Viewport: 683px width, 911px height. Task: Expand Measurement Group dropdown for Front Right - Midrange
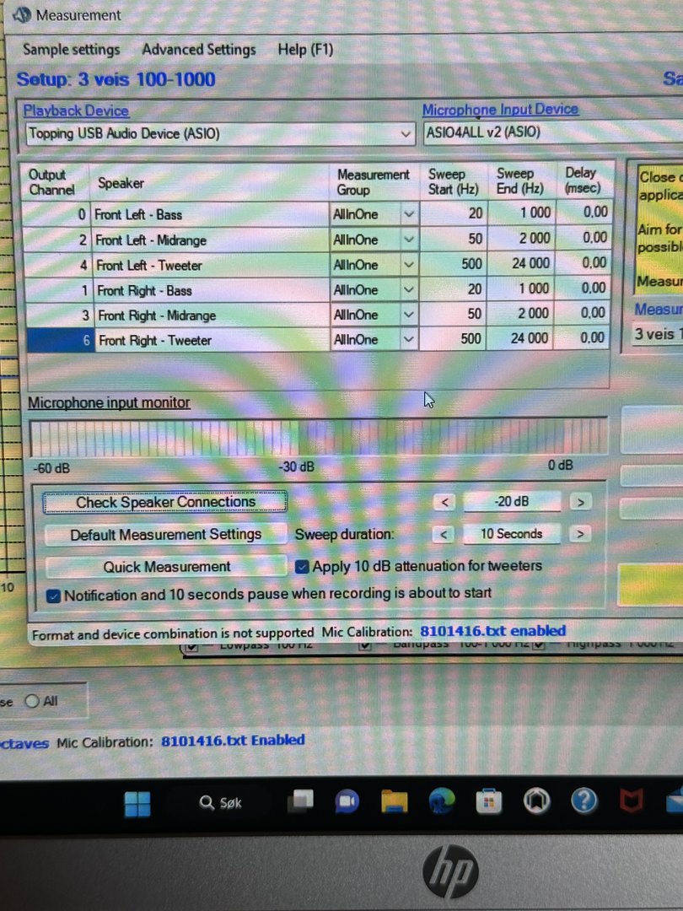(x=409, y=315)
